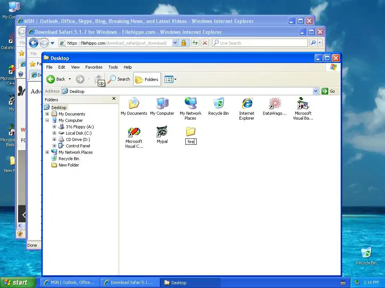Select the Mypal raccoon icon
This screenshot has height=288, width=385.
[162, 135]
